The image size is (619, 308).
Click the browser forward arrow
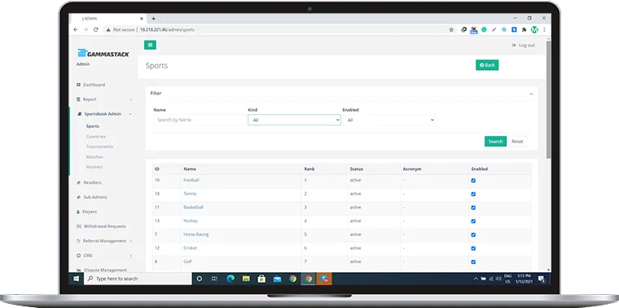click(x=86, y=29)
